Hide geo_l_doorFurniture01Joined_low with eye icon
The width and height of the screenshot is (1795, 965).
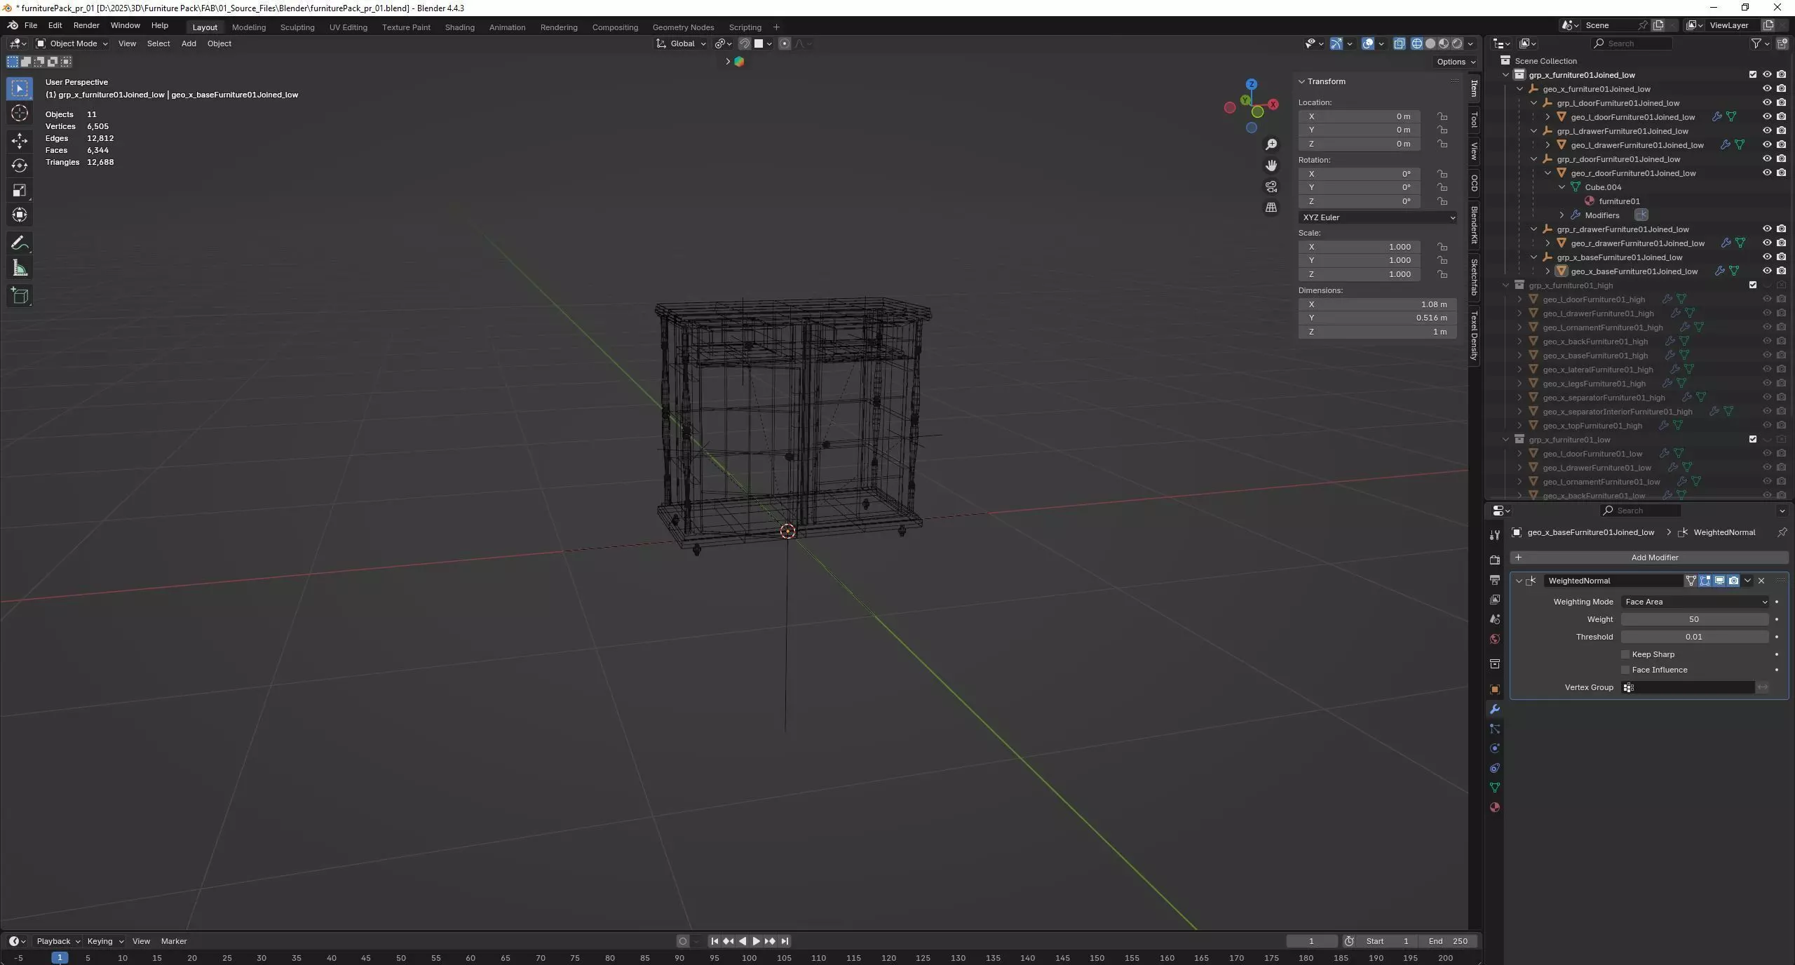click(1766, 117)
